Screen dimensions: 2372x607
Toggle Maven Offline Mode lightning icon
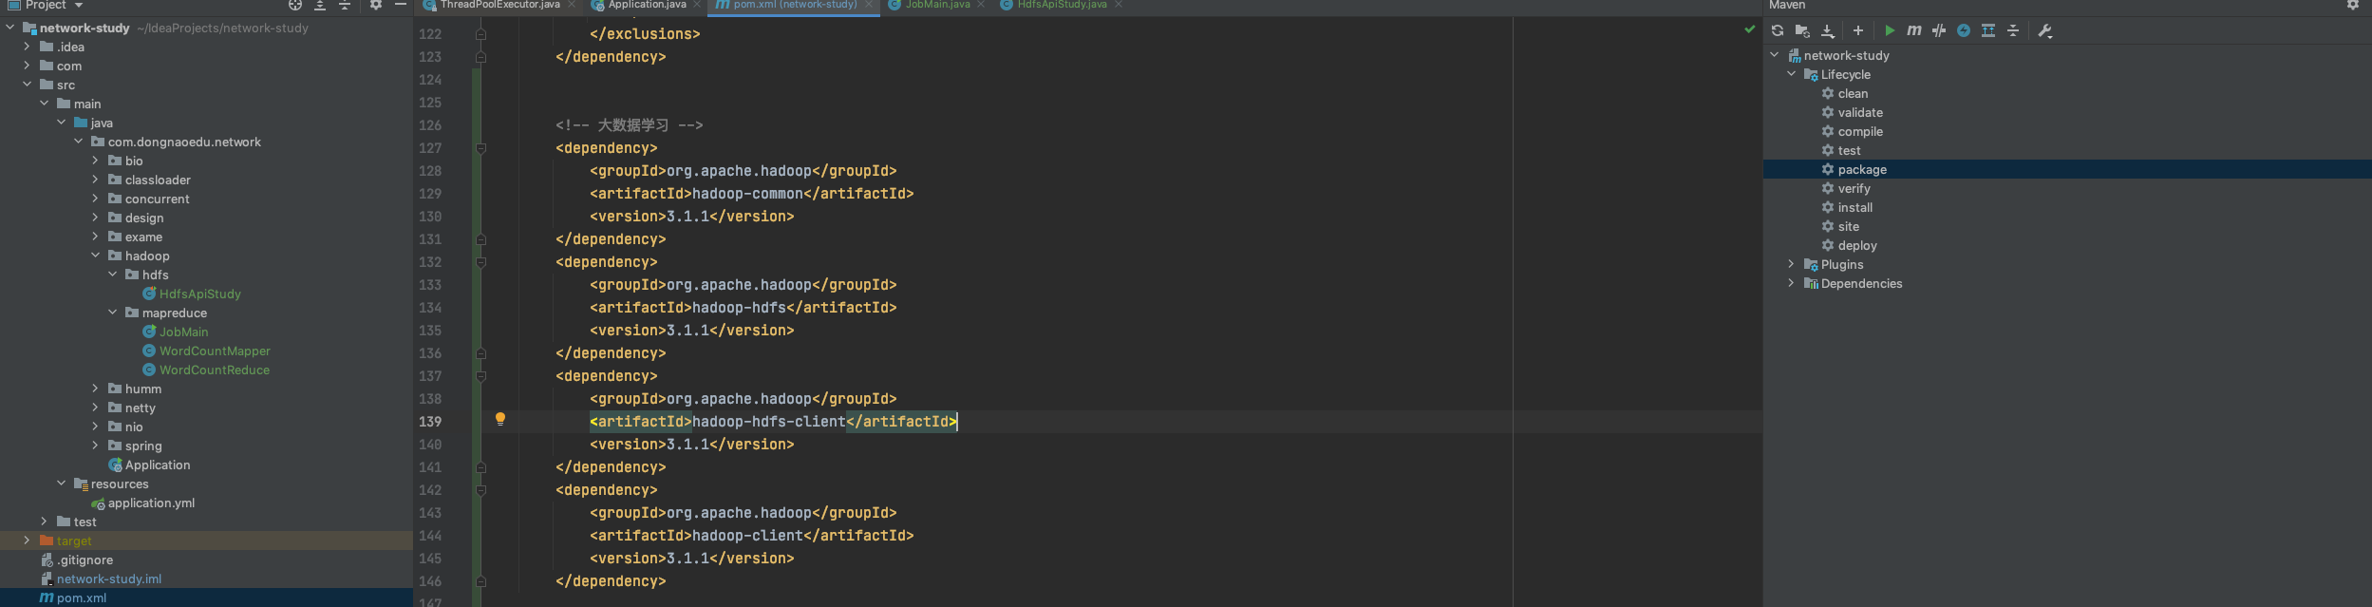click(1964, 30)
